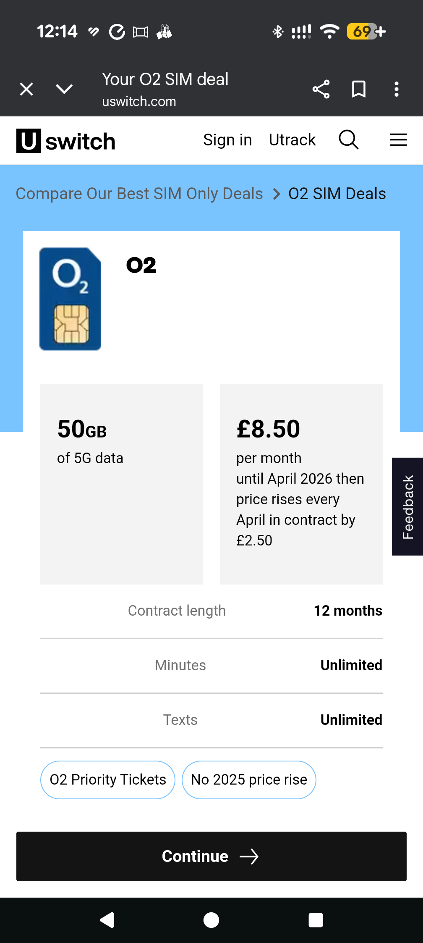Select the No 2025 price rise chip
Image resolution: width=423 pixels, height=943 pixels.
tap(249, 780)
